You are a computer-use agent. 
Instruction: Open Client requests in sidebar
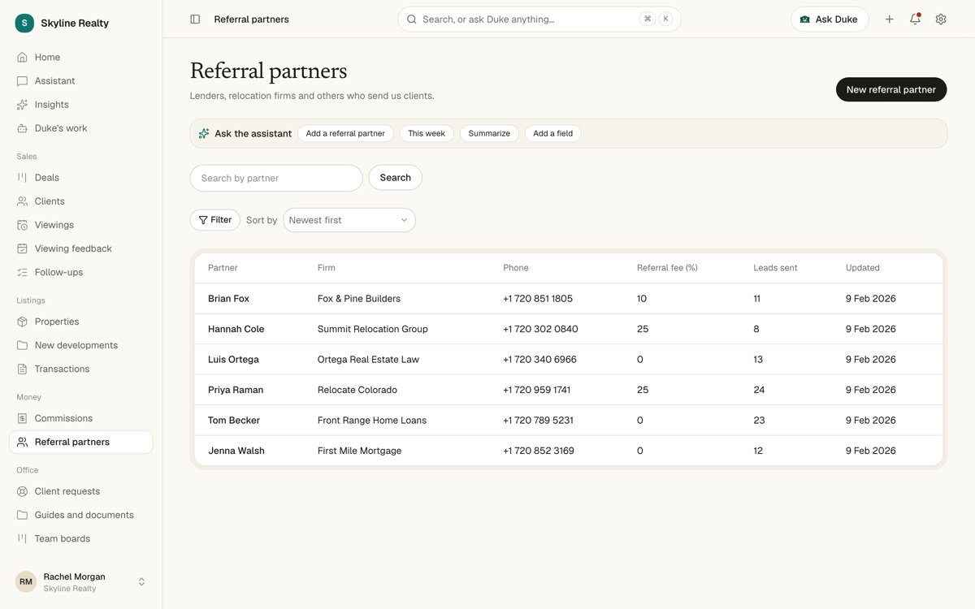click(80, 490)
